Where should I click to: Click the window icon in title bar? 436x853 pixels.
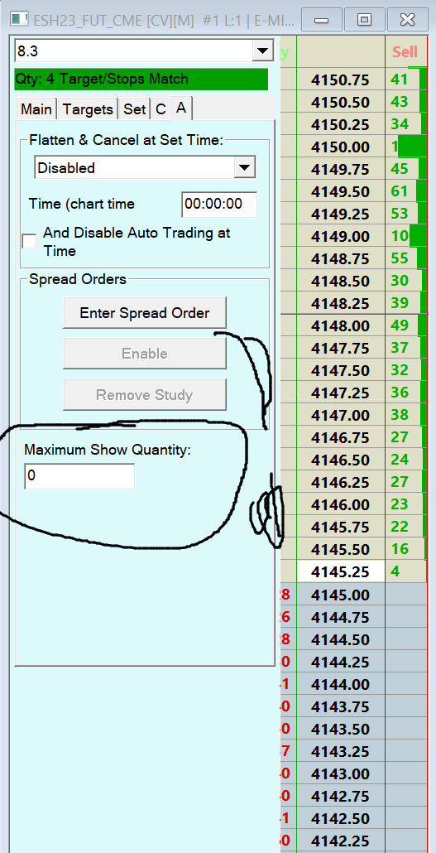[x=20, y=20]
